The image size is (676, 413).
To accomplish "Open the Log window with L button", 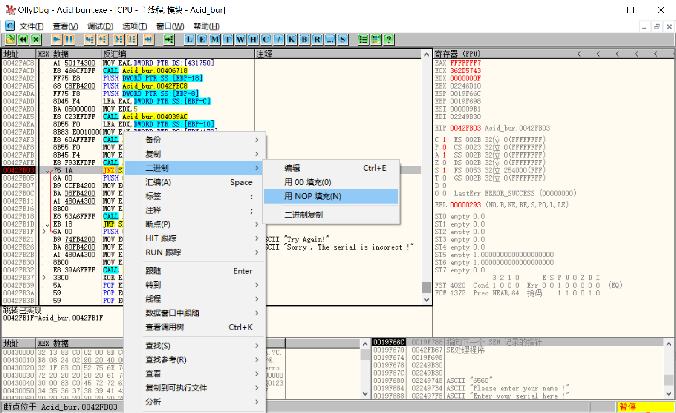I will pos(189,40).
